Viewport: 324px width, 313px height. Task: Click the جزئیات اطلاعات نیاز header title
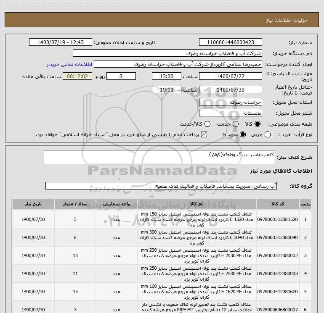[x=287, y=20]
